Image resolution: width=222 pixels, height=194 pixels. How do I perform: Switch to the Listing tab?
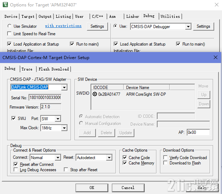(x=63, y=16)
